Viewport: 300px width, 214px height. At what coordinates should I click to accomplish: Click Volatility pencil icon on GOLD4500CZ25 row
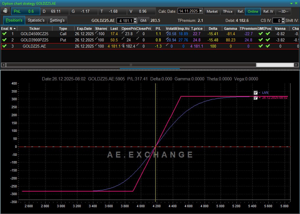pos(167,32)
